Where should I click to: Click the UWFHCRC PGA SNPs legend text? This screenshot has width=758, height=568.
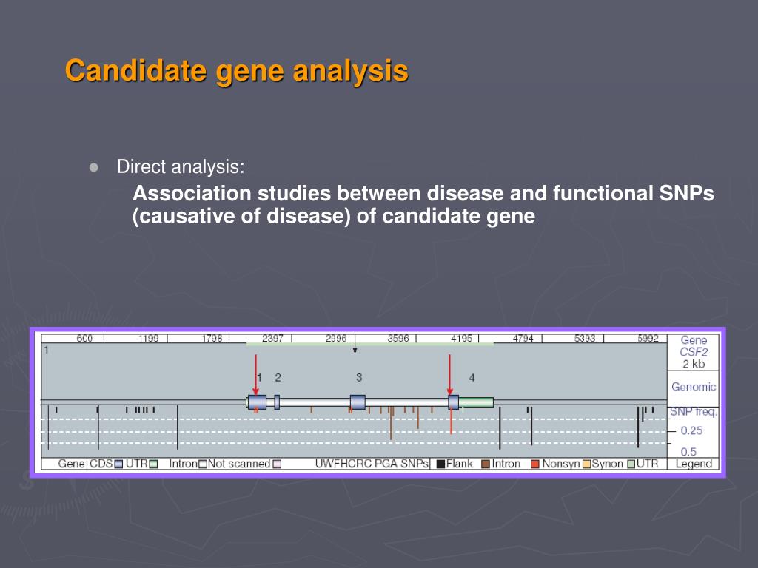pyautogui.click(x=372, y=464)
